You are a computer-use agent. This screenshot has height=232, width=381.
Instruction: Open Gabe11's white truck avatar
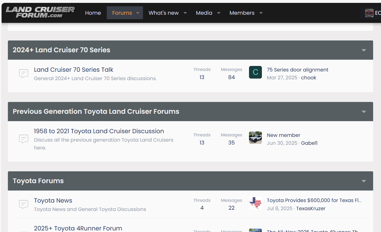255,138
